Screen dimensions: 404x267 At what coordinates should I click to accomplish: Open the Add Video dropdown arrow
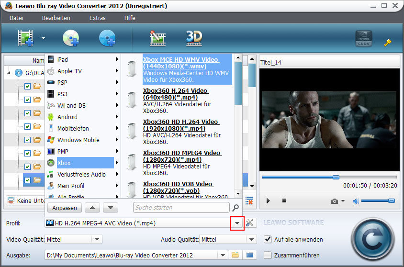pyautogui.click(x=43, y=38)
